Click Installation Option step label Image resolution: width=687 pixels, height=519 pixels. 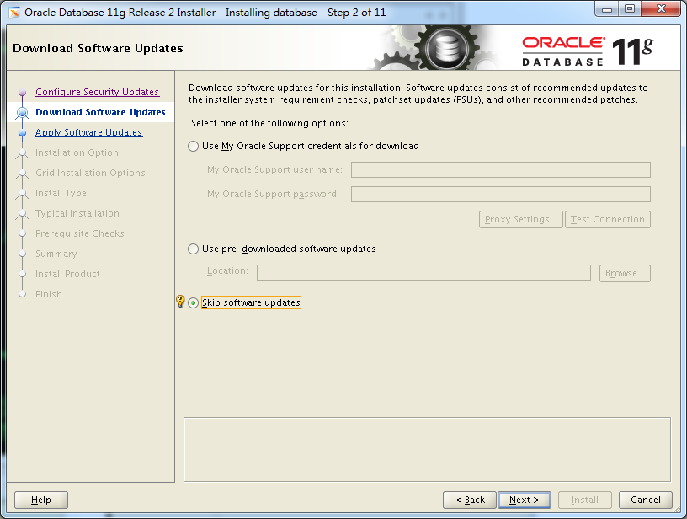point(77,152)
